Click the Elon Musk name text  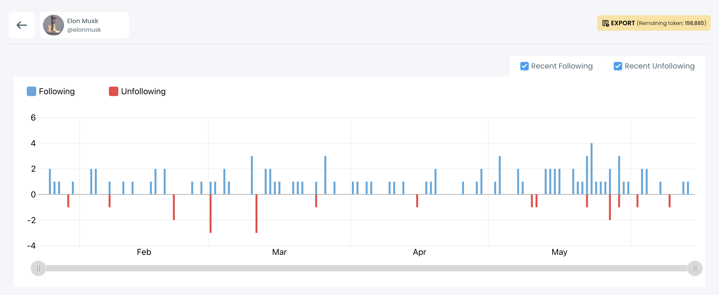[x=83, y=21]
